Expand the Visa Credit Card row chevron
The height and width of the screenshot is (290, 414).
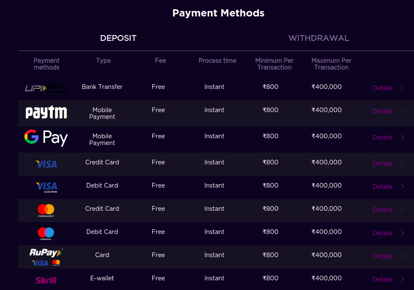(x=402, y=163)
